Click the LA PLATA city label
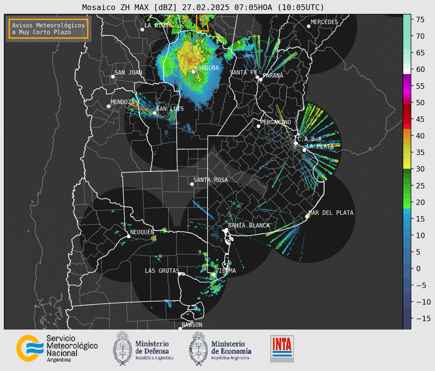 click(x=320, y=146)
